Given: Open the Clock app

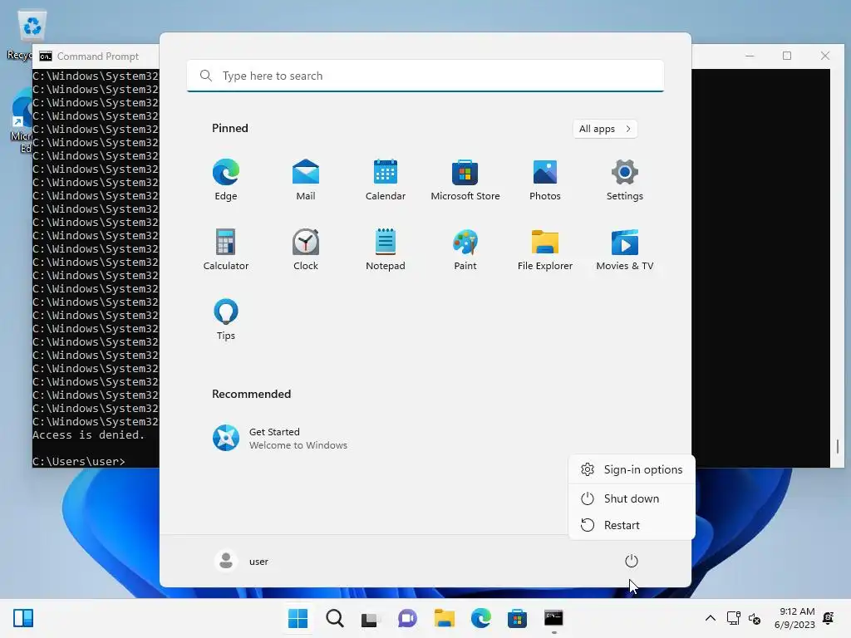Looking at the screenshot, I should [x=306, y=249].
